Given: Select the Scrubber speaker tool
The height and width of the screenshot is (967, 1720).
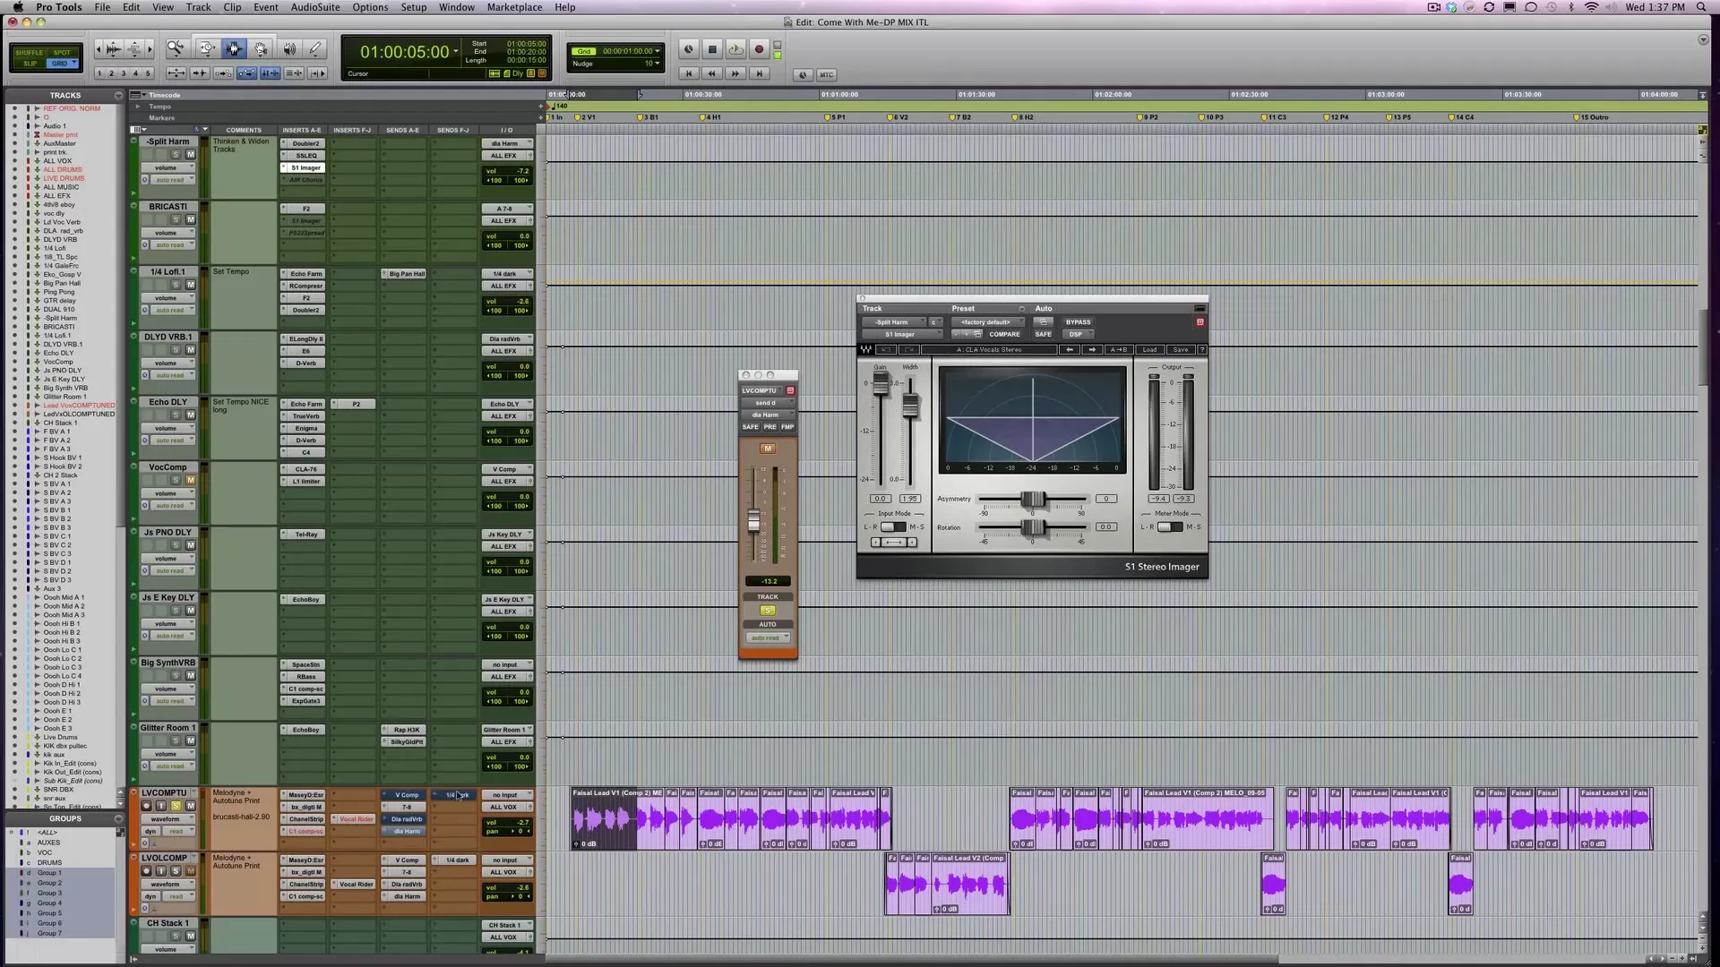Looking at the screenshot, I should click(x=289, y=49).
